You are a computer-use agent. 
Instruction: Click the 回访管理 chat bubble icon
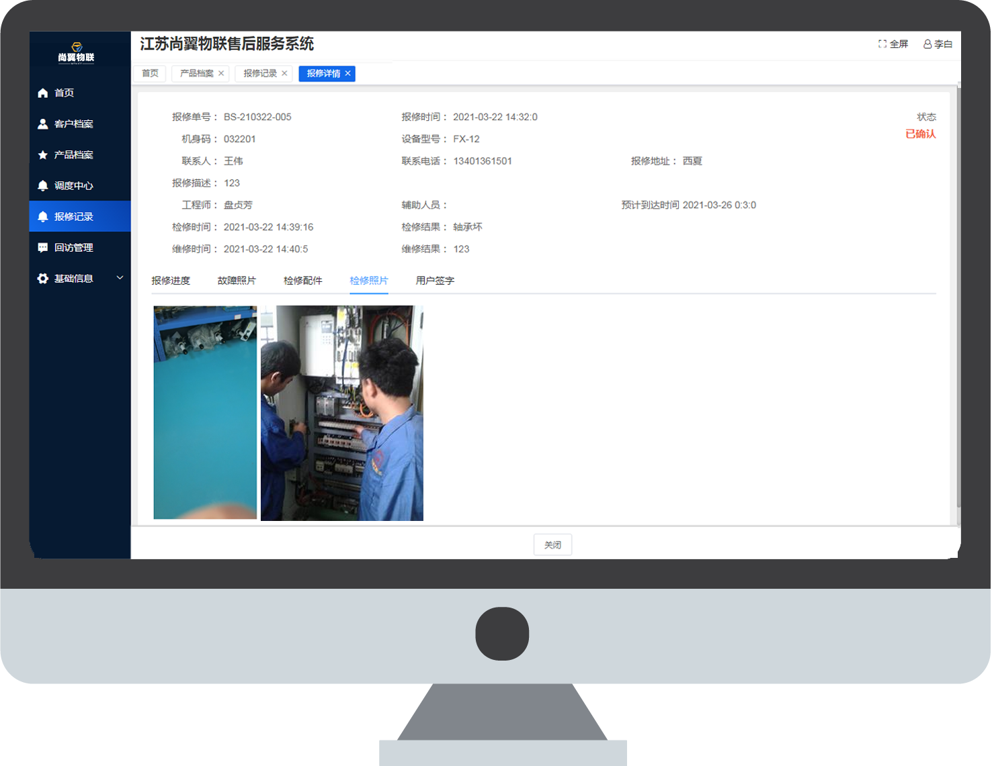(x=43, y=248)
